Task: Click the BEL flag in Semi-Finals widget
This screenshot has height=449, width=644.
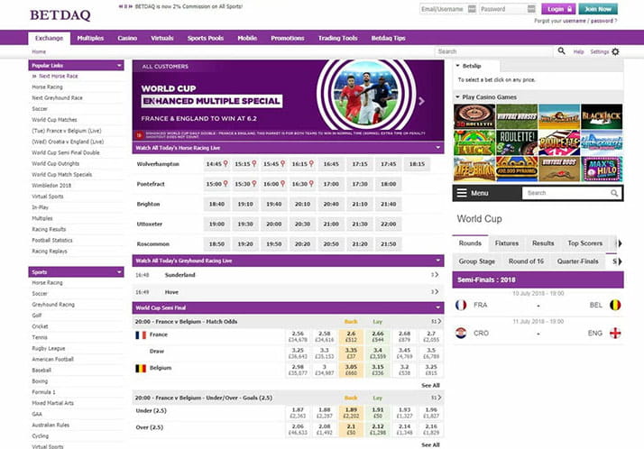Action: (615, 305)
